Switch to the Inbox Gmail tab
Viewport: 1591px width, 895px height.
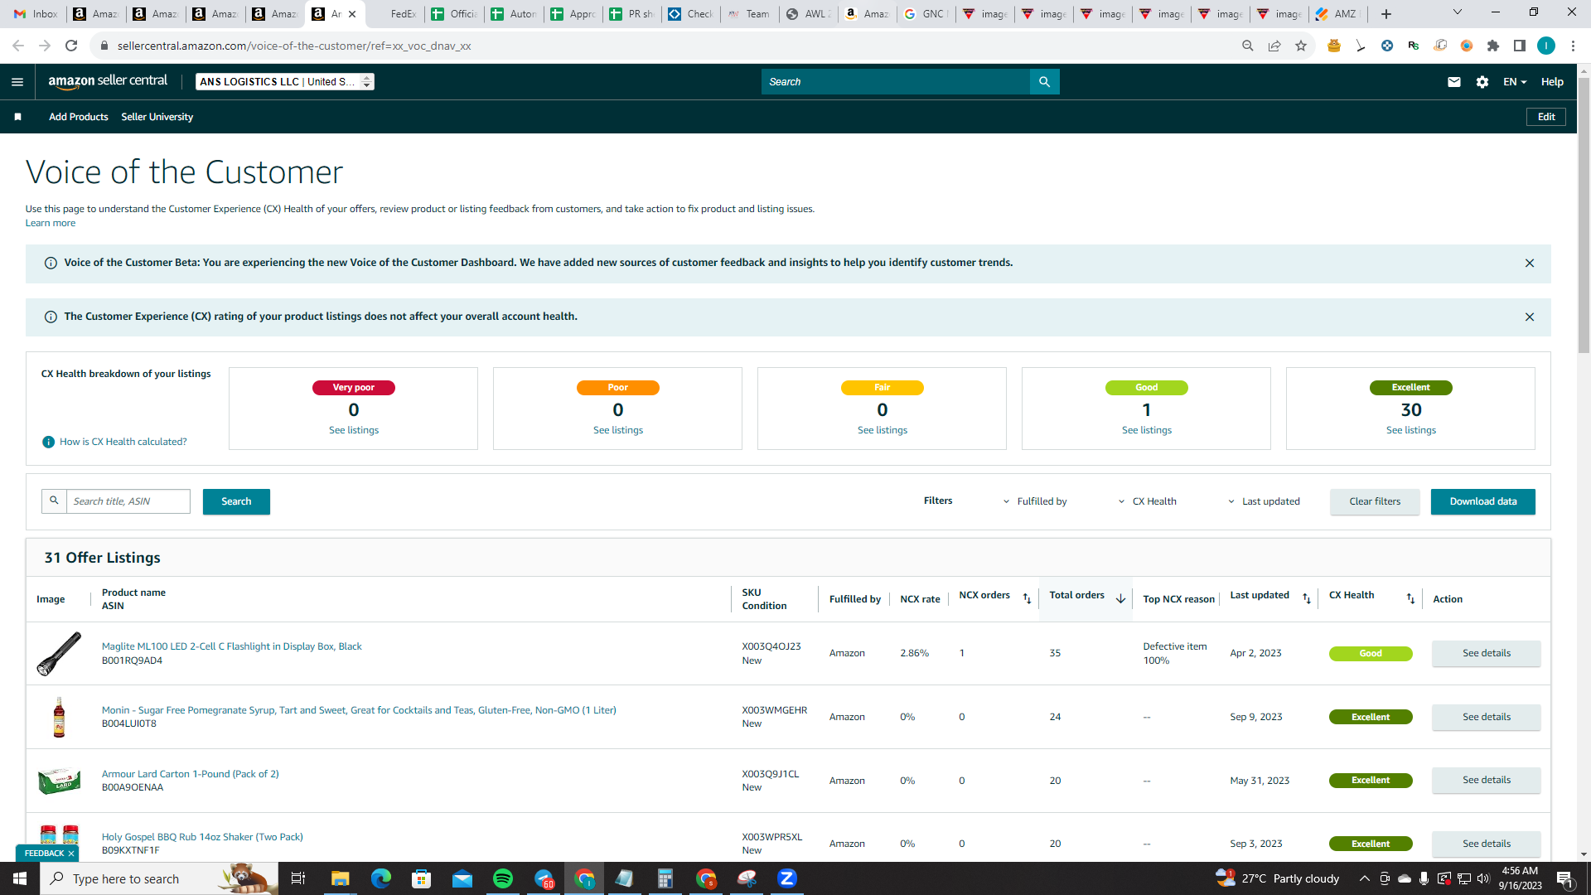[36, 14]
